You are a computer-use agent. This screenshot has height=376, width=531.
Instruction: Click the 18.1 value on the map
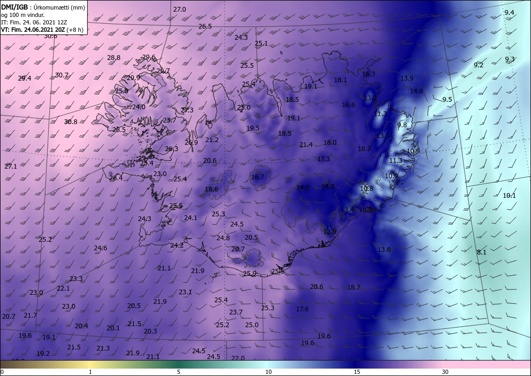pyautogui.click(x=340, y=80)
